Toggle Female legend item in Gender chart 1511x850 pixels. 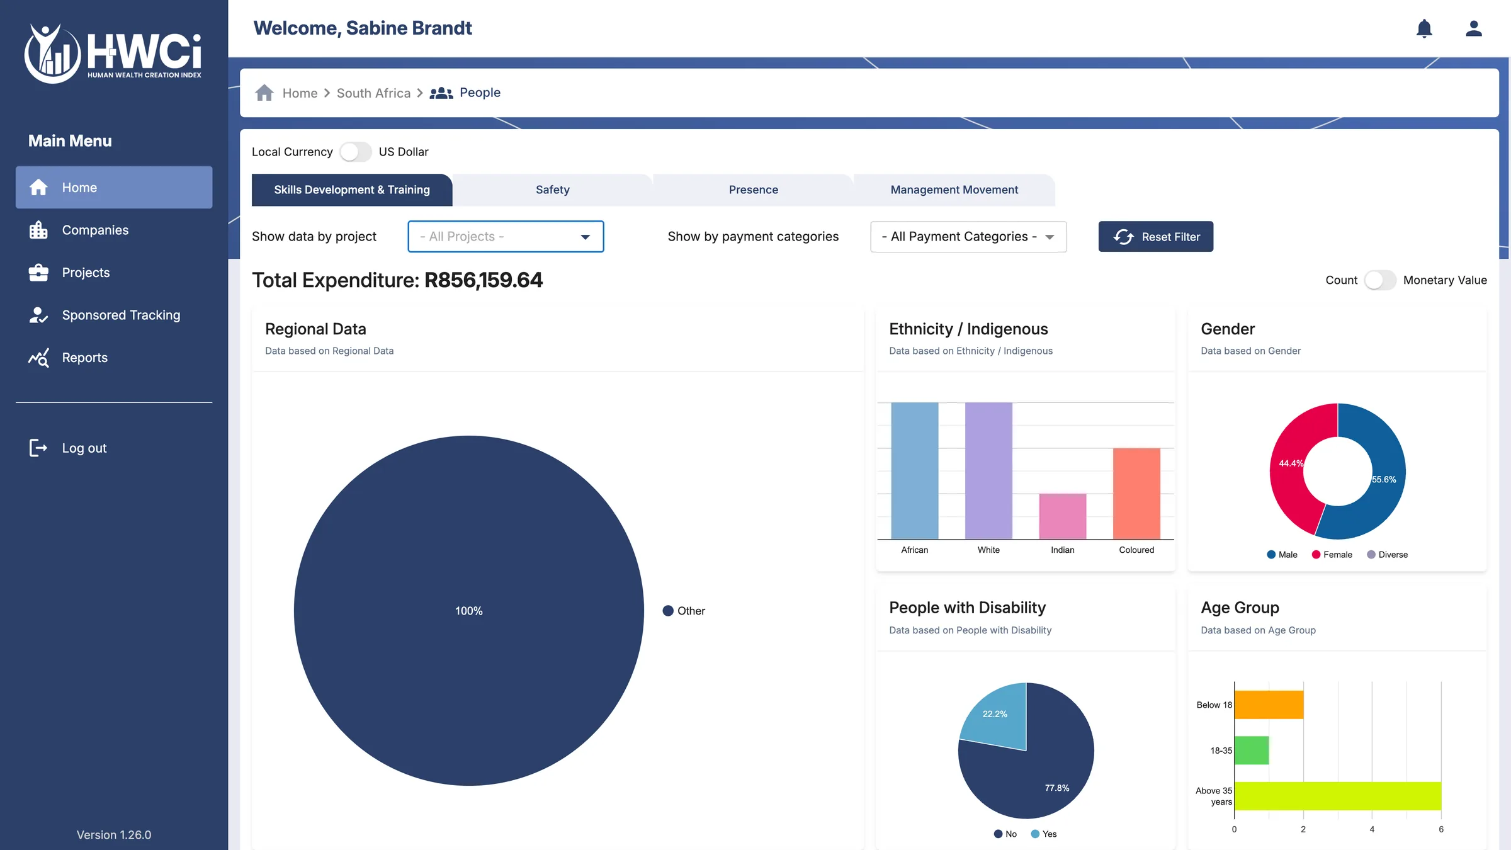tap(1332, 555)
